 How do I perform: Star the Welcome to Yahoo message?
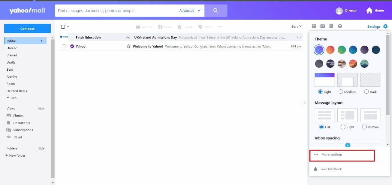[129, 46]
